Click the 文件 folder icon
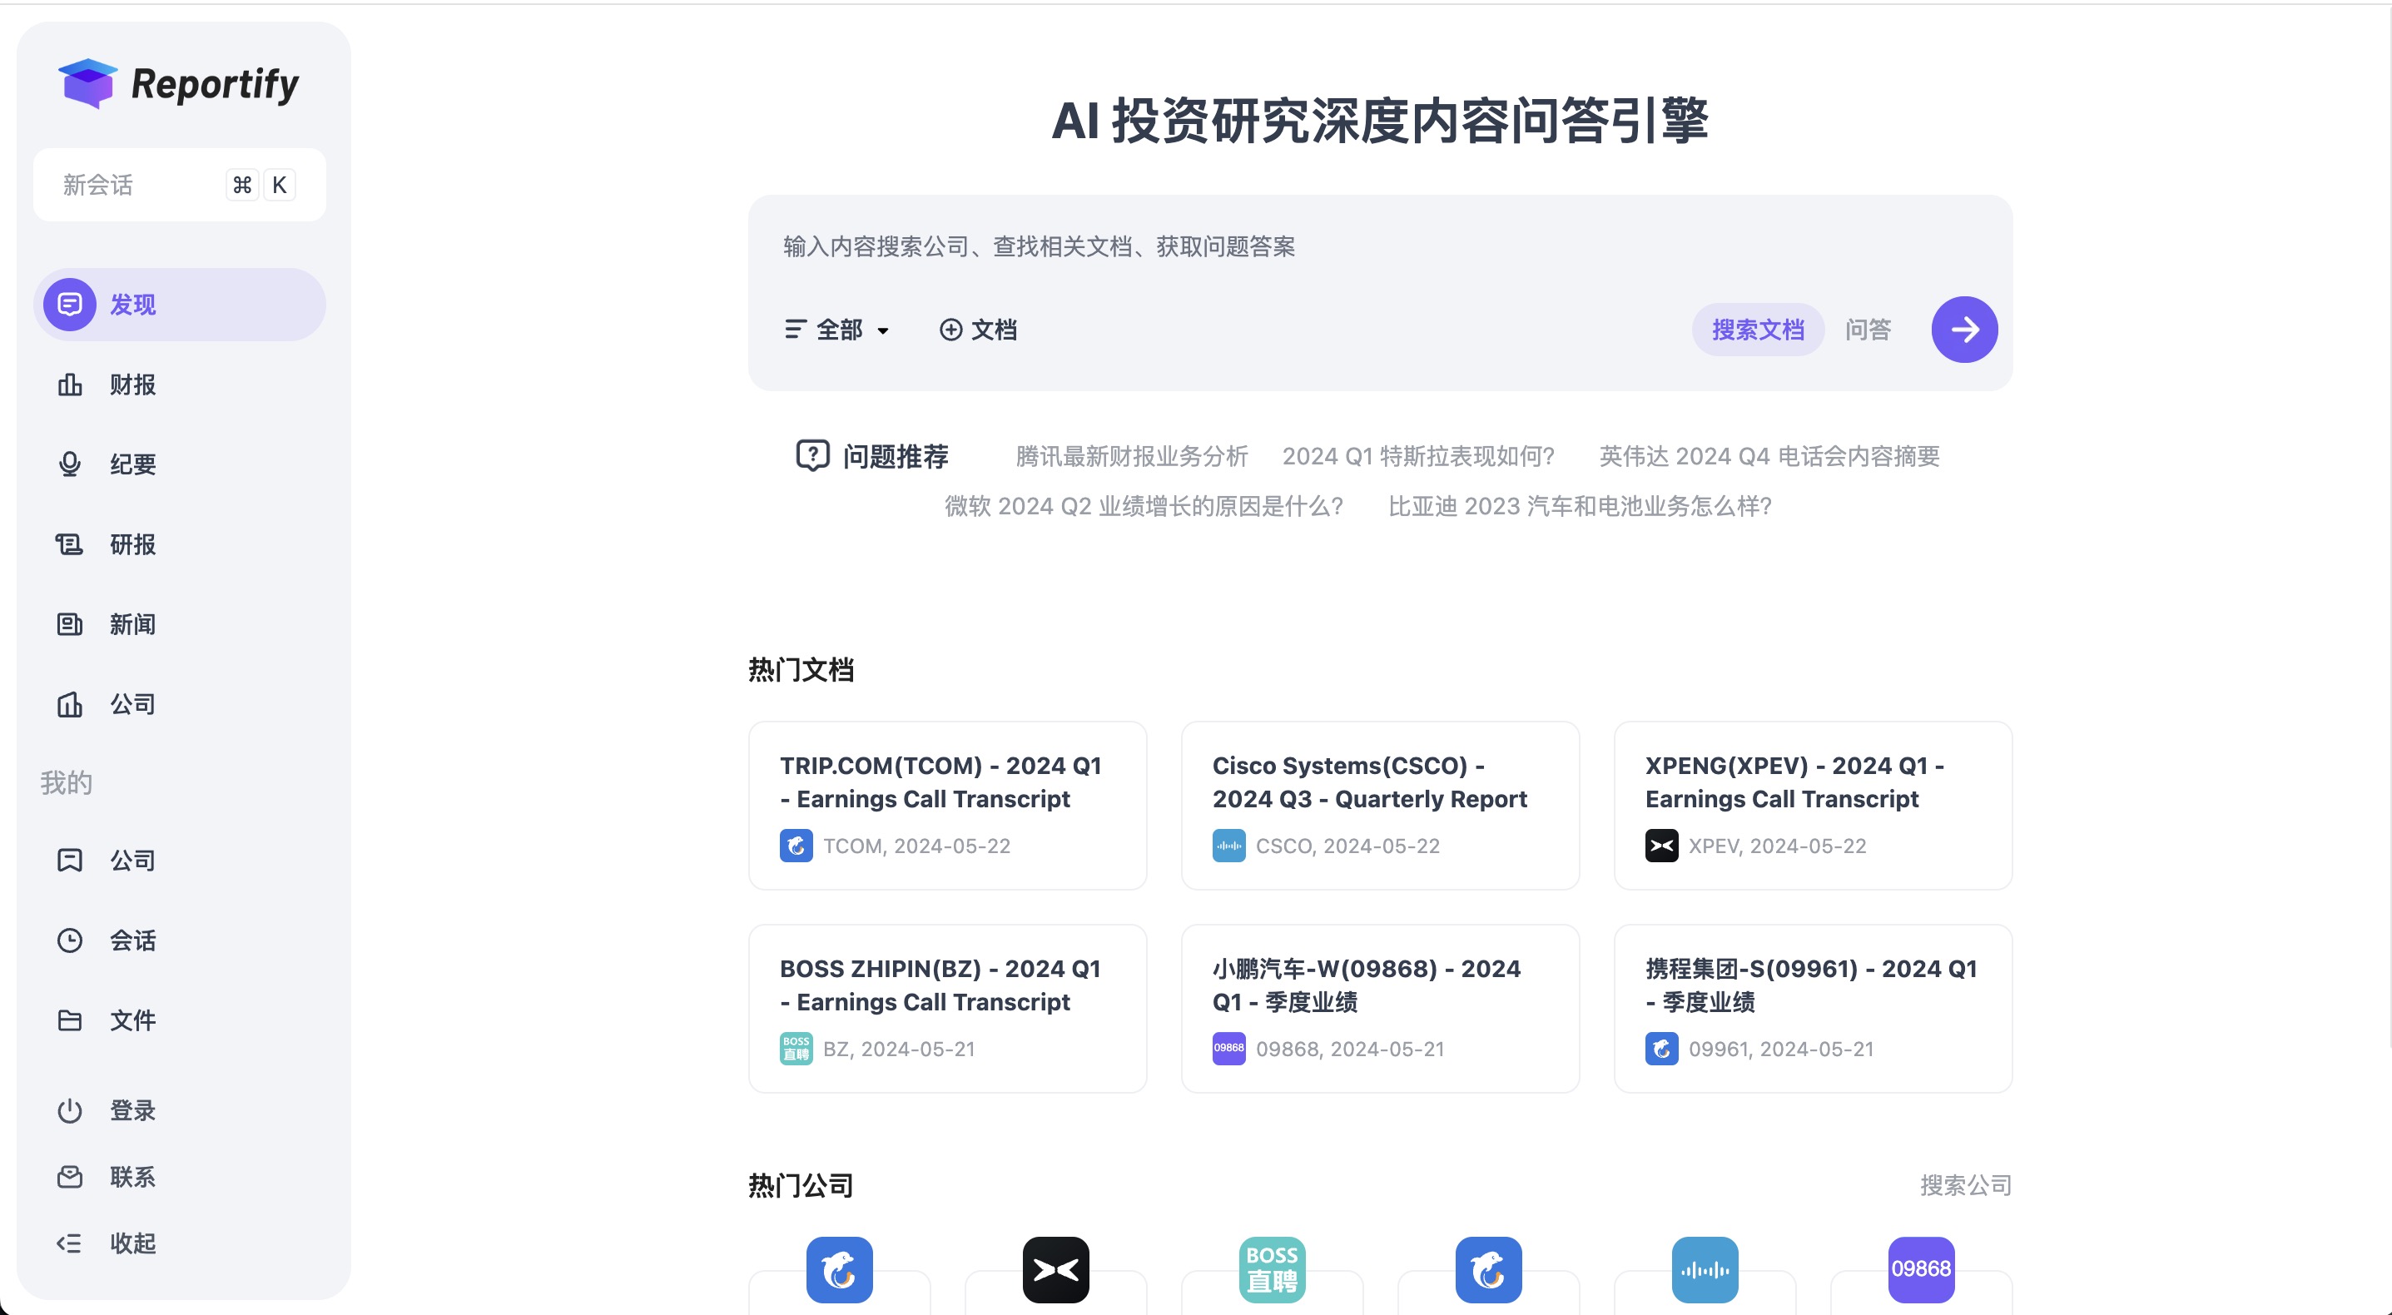 70,1020
